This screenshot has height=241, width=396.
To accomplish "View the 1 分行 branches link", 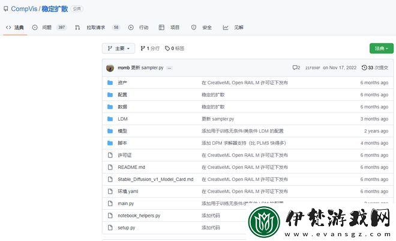I will click(150, 48).
